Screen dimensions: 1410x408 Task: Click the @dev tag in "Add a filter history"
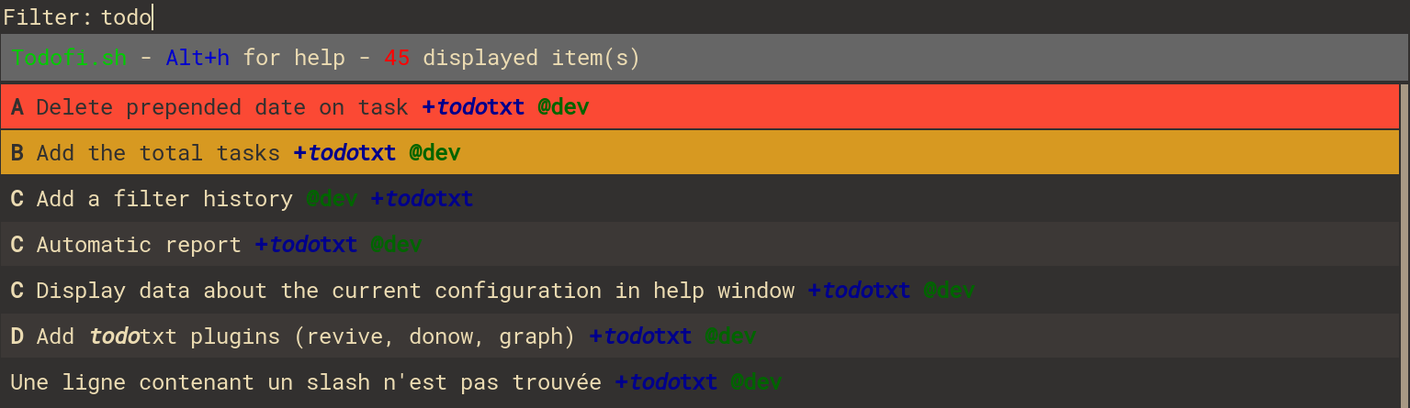coord(332,199)
